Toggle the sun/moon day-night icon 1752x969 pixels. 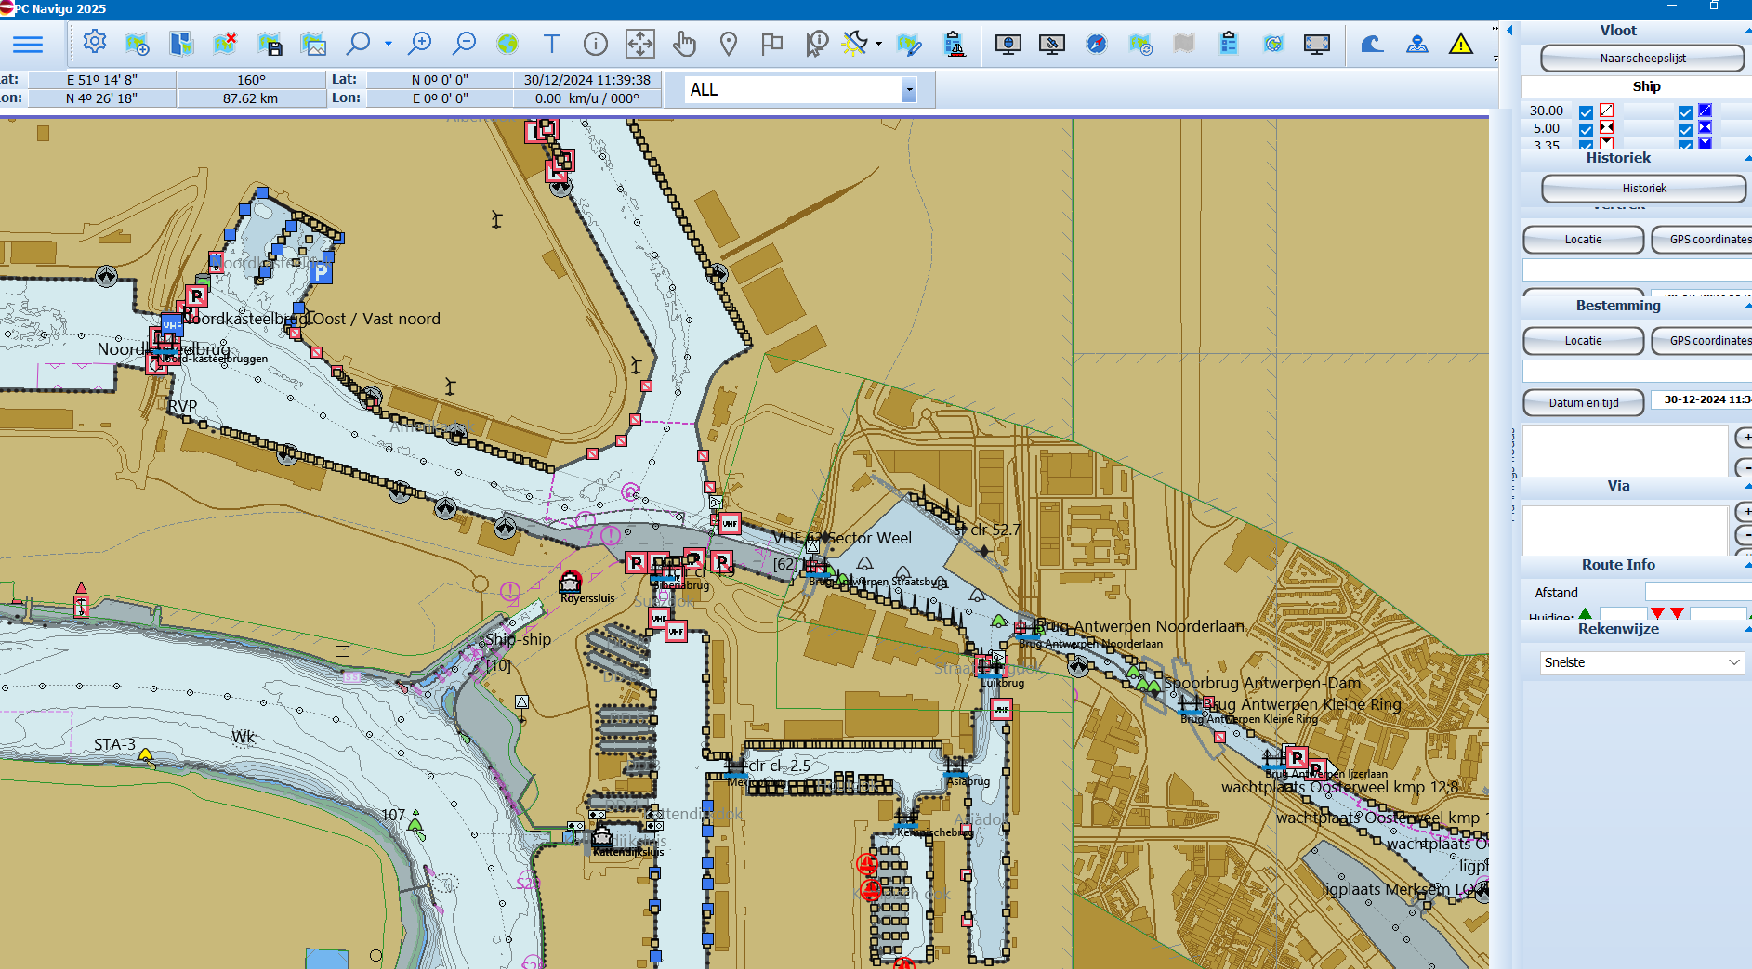click(855, 44)
